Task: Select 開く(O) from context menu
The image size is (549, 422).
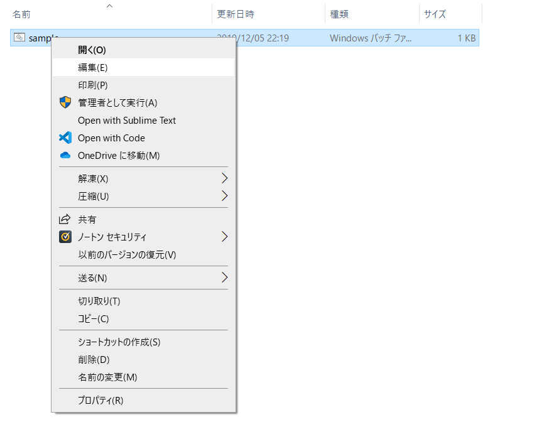Action: point(143,50)
